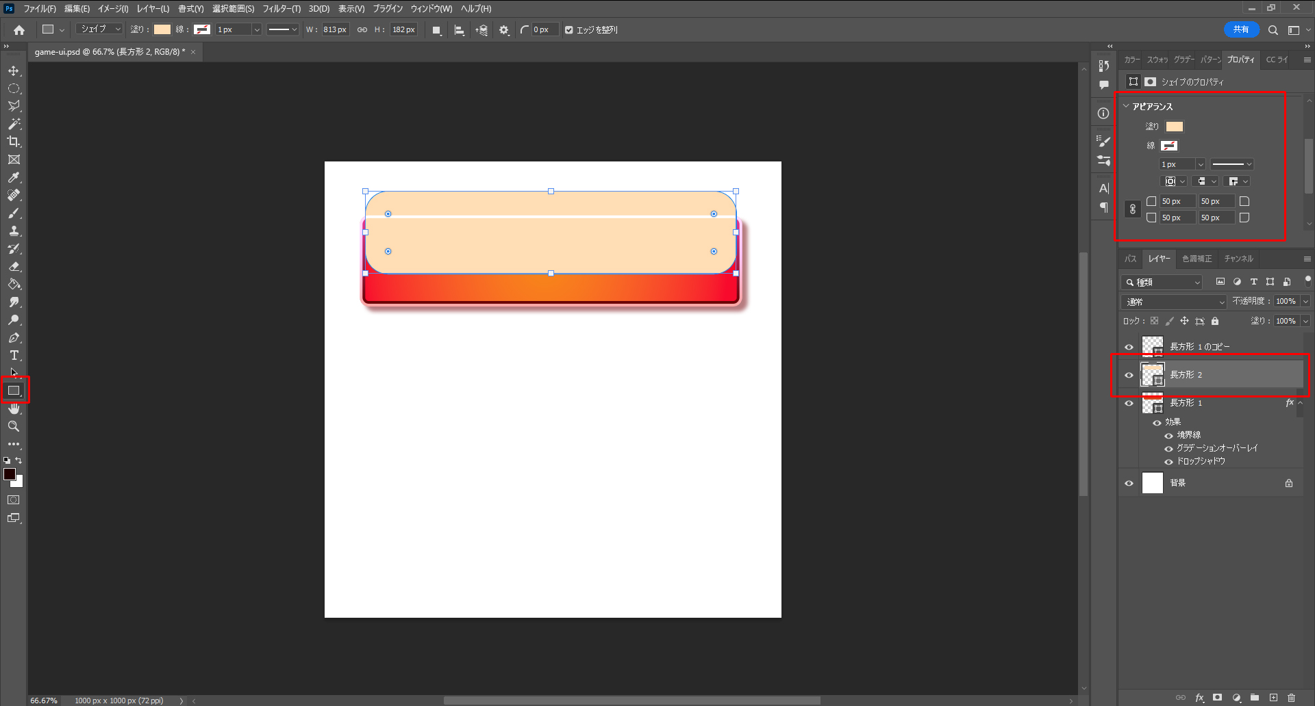This screenshot has height=706, width=1315.
Task: Select the Pen tool
Action: [14, 338]
